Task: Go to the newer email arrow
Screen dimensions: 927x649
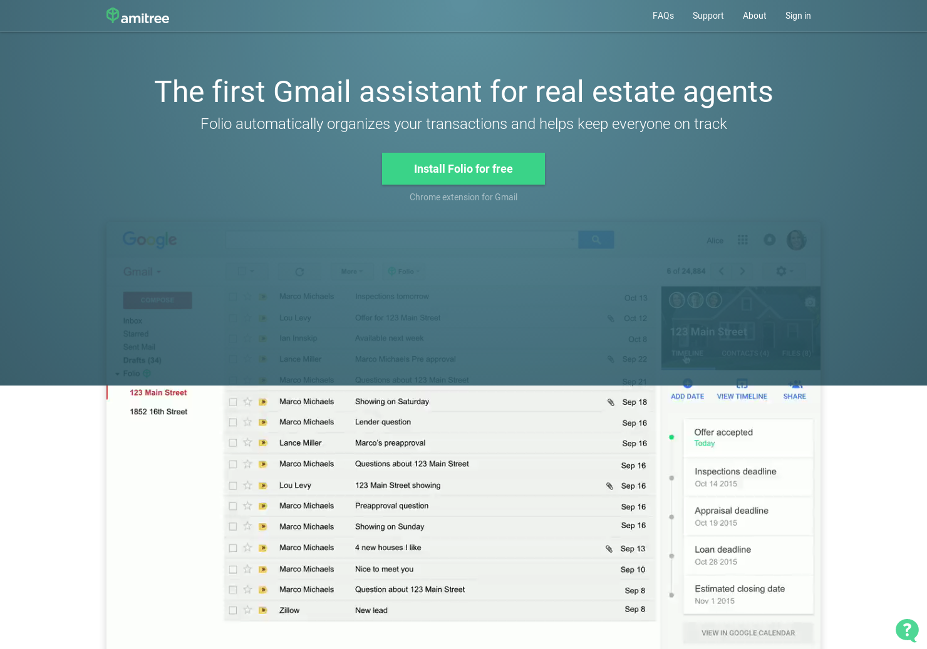Action: (722, 271)
